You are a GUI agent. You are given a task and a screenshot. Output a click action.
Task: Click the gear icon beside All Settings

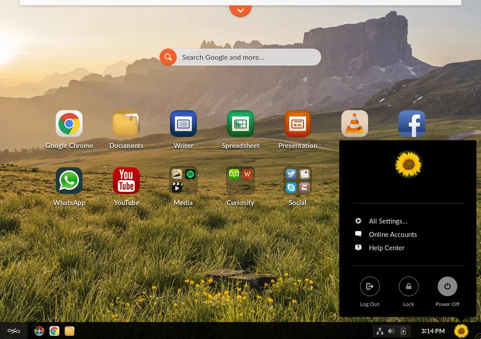358,221
